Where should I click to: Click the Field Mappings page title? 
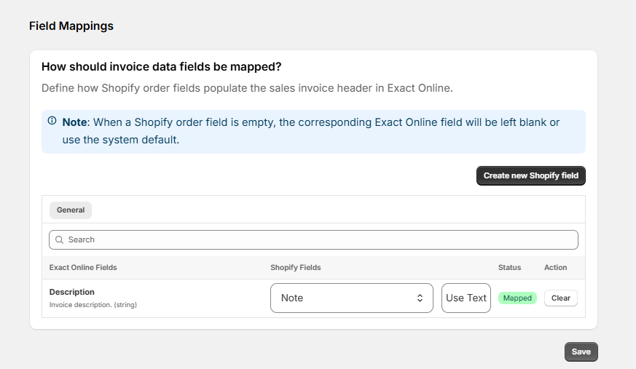tap(71, 26)
